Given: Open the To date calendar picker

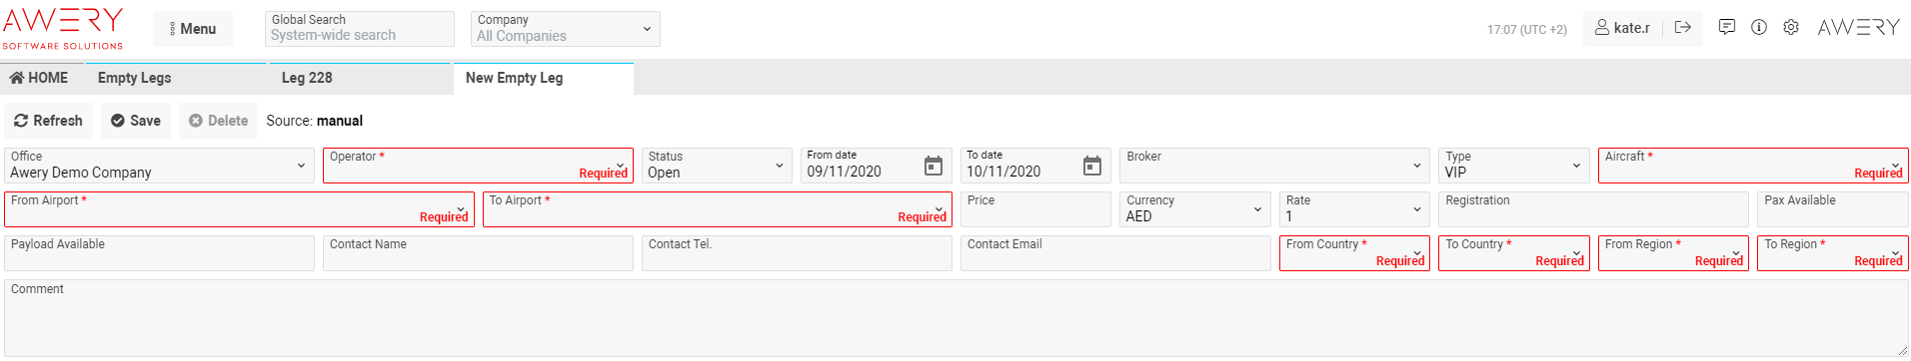Looking at the screenshot, I should pos(1092,166).
